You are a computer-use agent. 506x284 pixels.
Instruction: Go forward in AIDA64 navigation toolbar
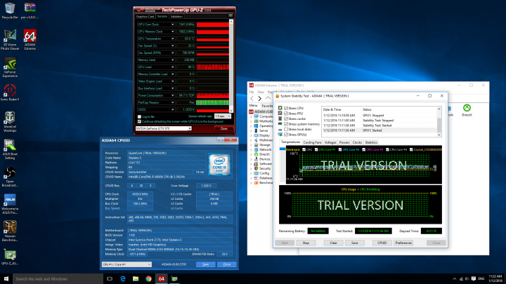pyautogui.click(x=260, y=99)
